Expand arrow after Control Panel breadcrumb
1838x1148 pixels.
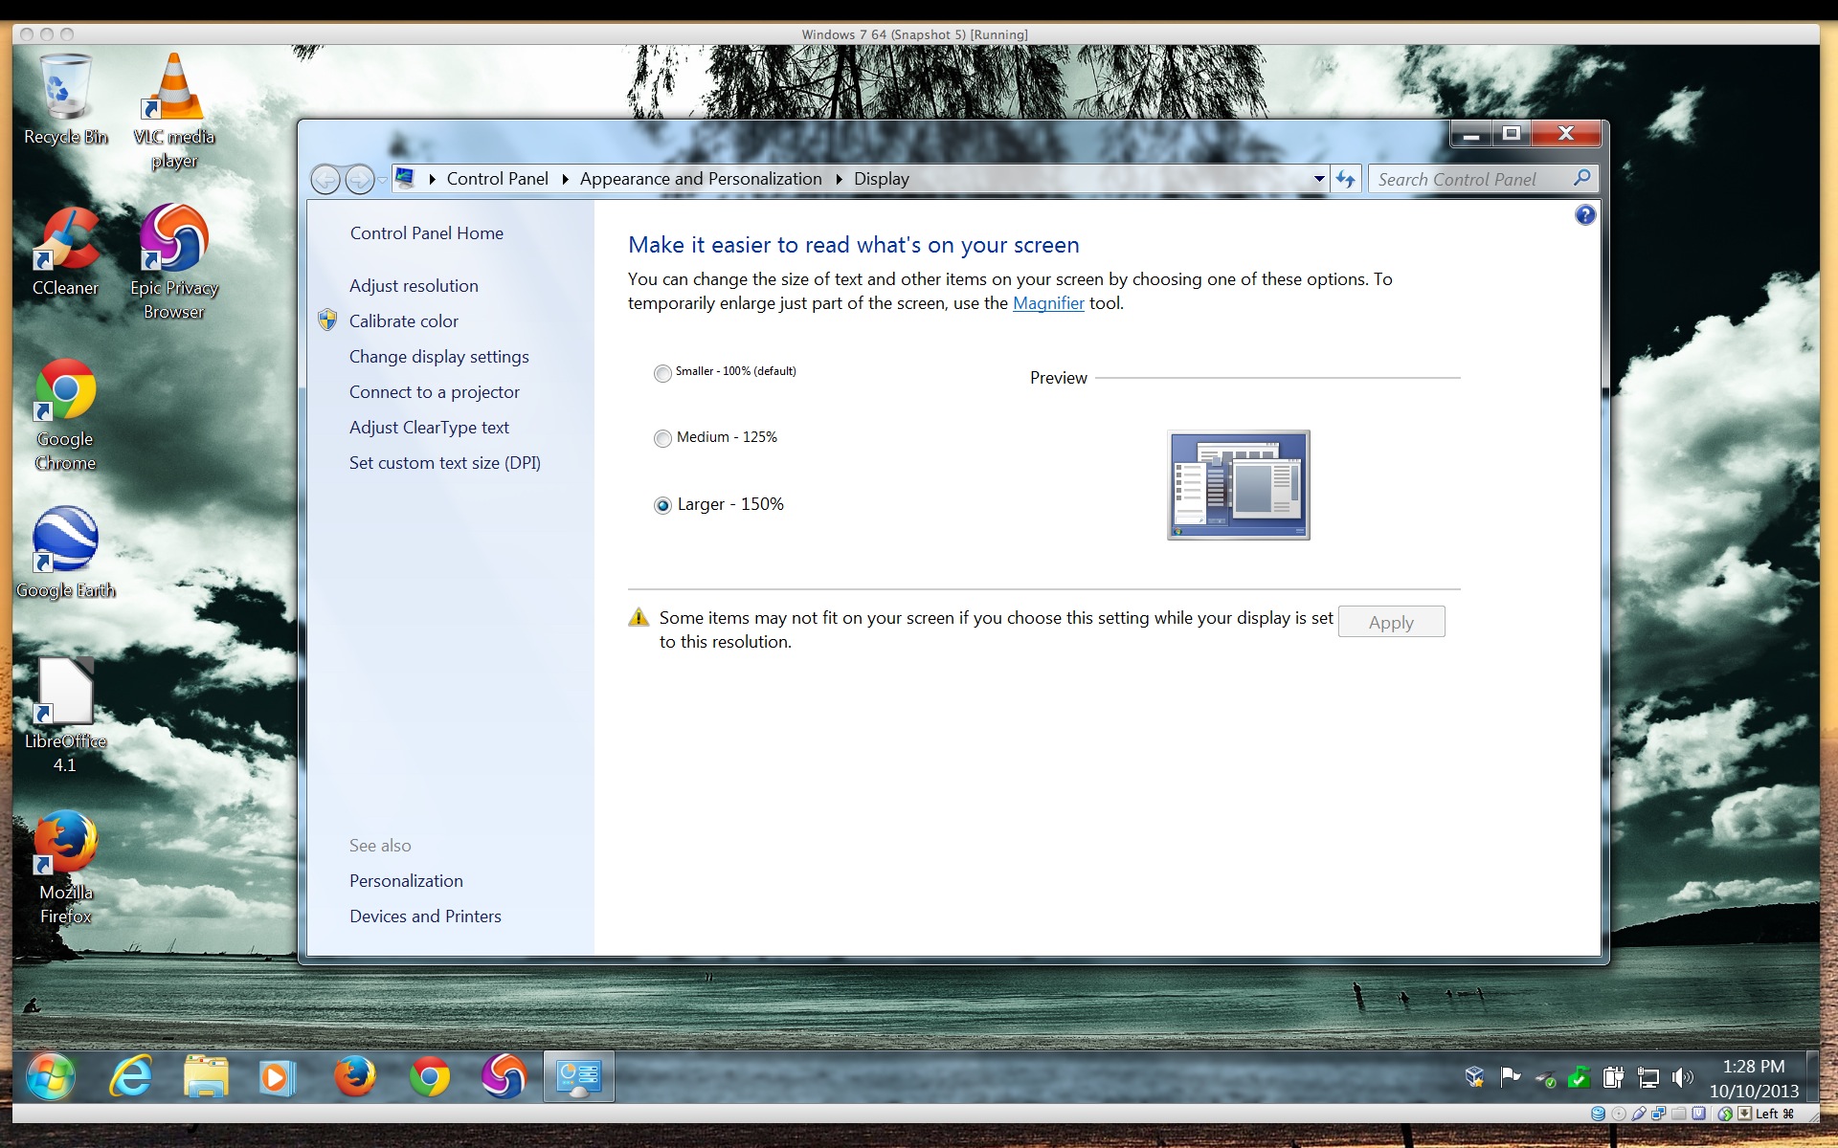(565, 179)
